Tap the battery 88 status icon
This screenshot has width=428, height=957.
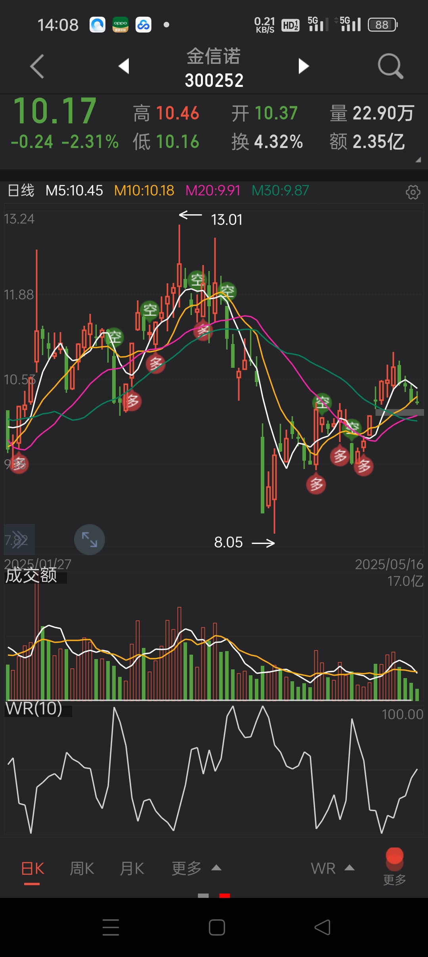coord(382,25)
